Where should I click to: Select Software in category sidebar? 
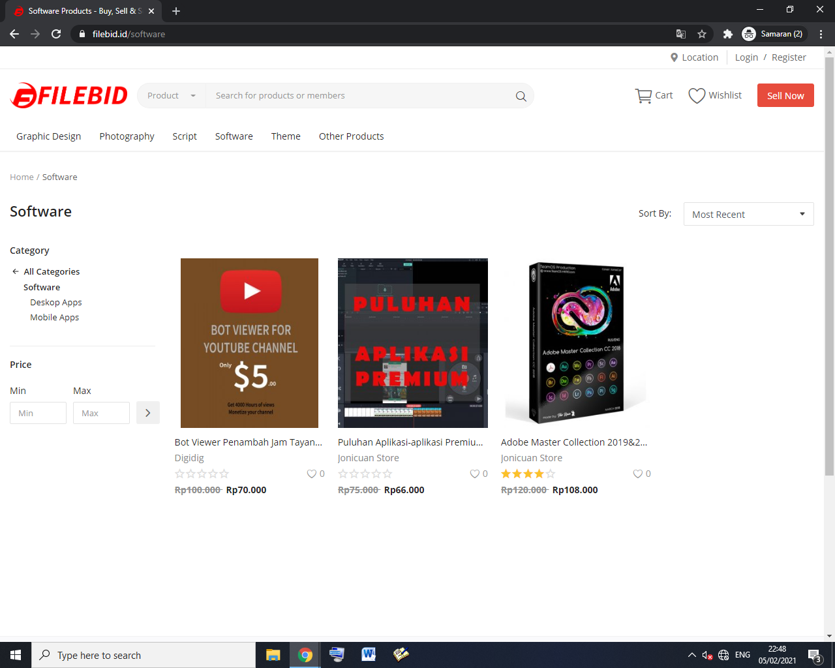point(42,287)
